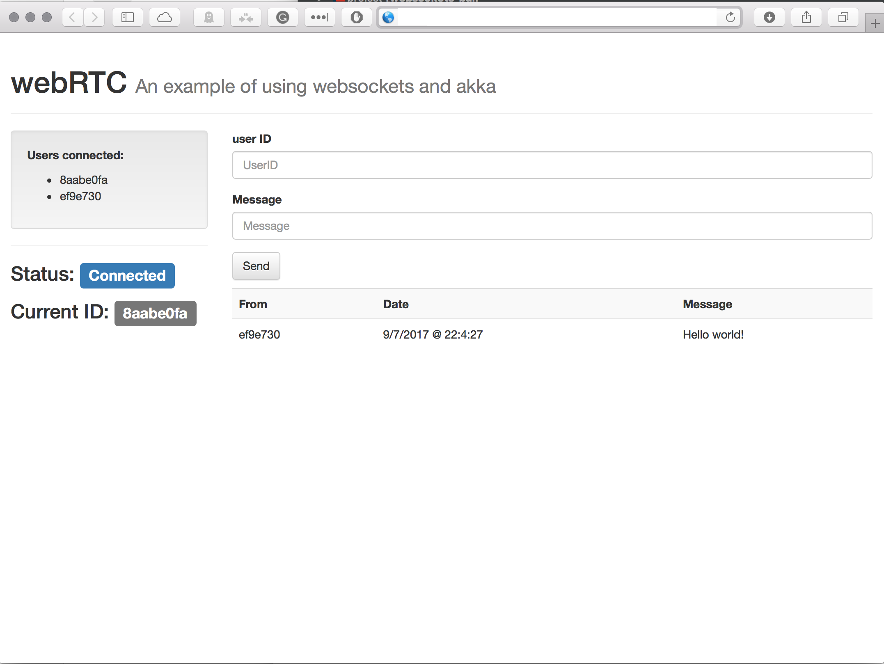Click the Grammarly G extension icon
The image size is (884, 664).
283,17
